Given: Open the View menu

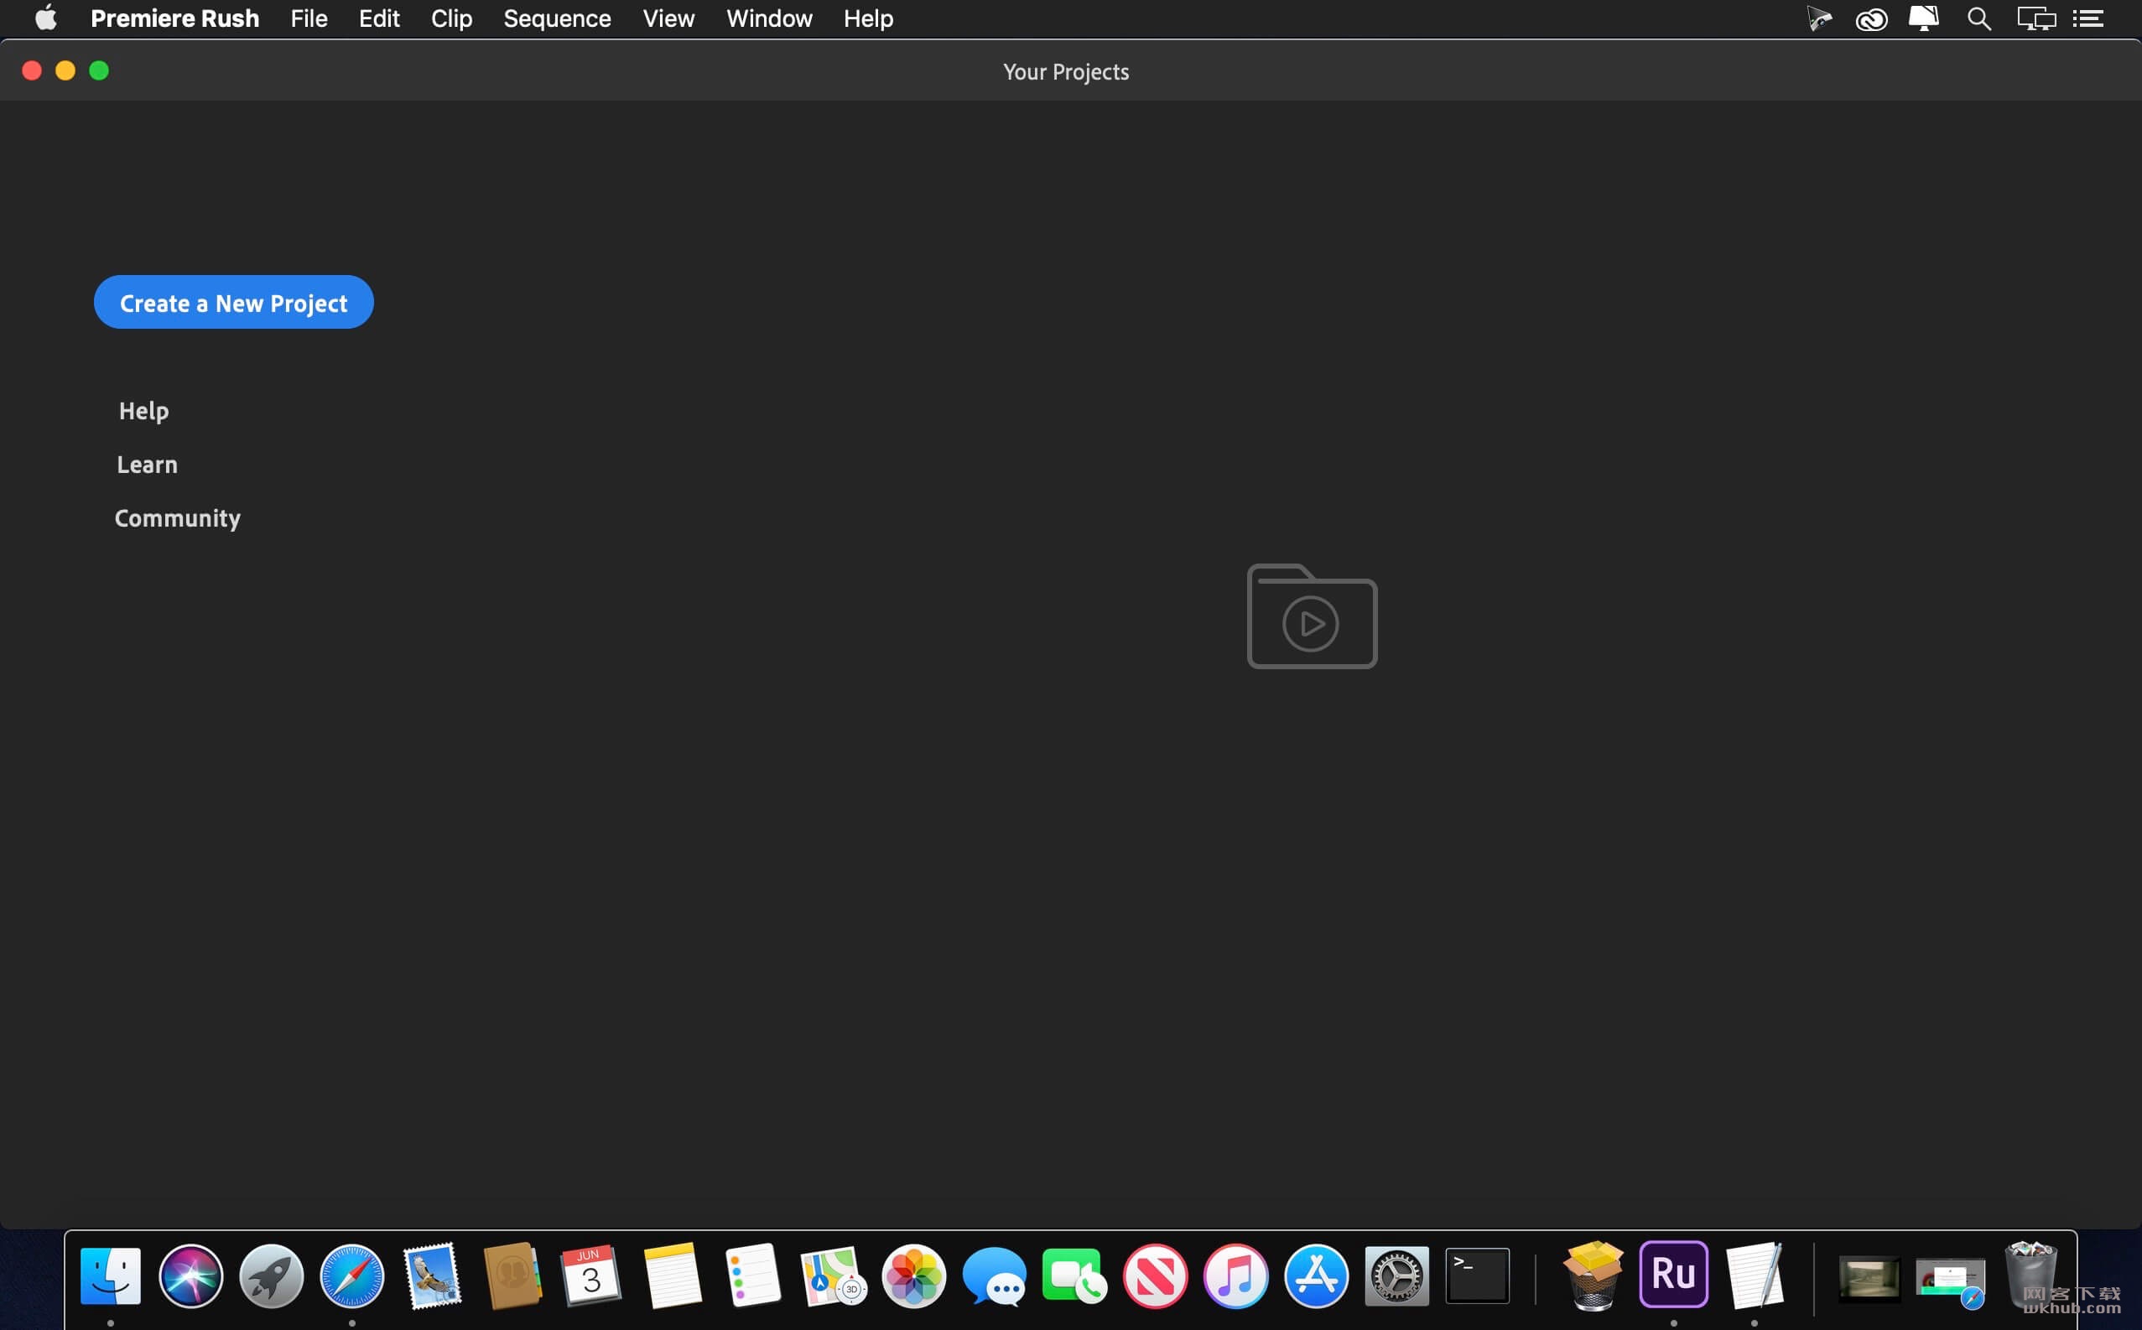Looking at the screenshot, I should pos(668,18).
